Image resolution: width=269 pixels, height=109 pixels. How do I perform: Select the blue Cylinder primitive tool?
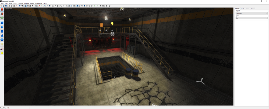point(2,31)
